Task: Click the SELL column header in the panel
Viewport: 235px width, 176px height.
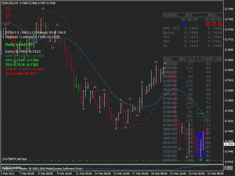Action: [x=212, y=15]
